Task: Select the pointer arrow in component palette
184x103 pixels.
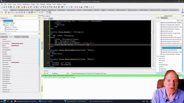Action: [x=2, y=13]
